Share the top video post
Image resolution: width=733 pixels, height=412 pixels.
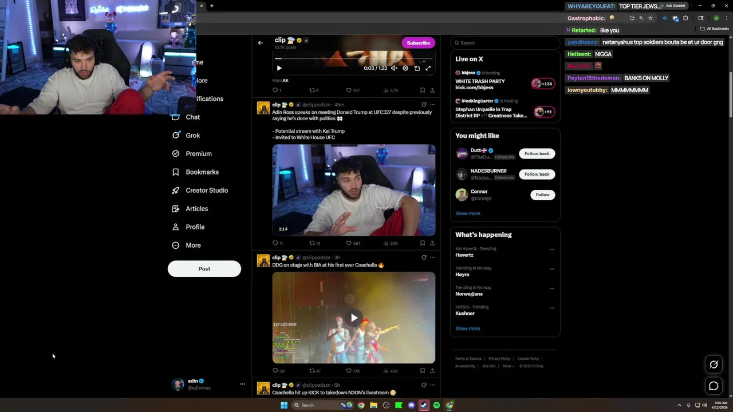point(432,90)
